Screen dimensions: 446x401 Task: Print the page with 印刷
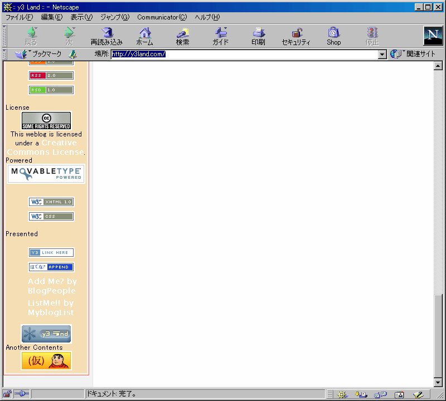pyautogui.click(x=258, y=36)
